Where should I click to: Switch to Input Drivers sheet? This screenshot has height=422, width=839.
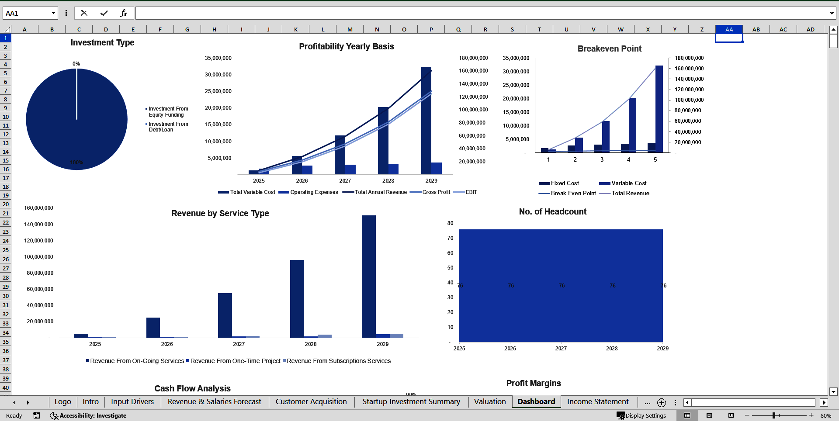132,402
